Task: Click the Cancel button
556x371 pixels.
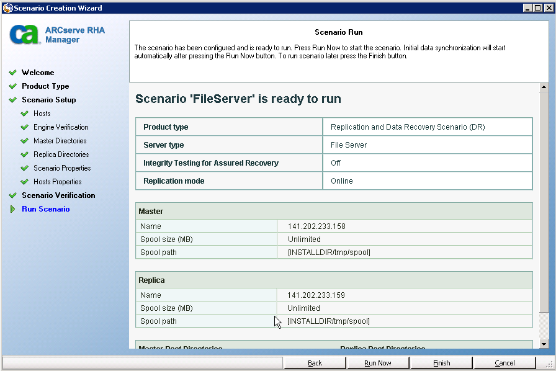Action: [504, 363]
